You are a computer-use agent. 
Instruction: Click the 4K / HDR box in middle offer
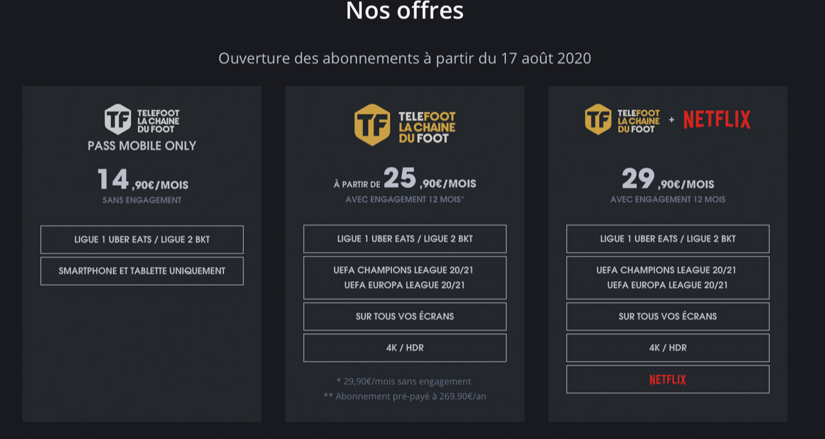[x=405, y=348]
